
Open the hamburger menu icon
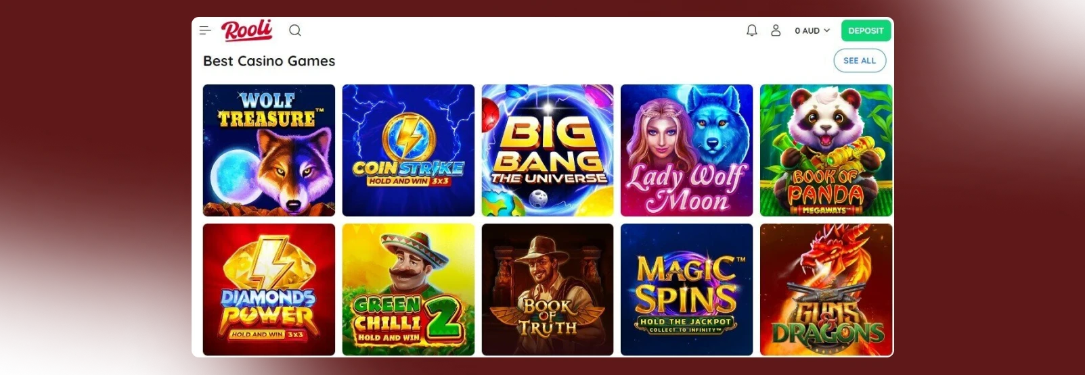[x=205, y=30]
